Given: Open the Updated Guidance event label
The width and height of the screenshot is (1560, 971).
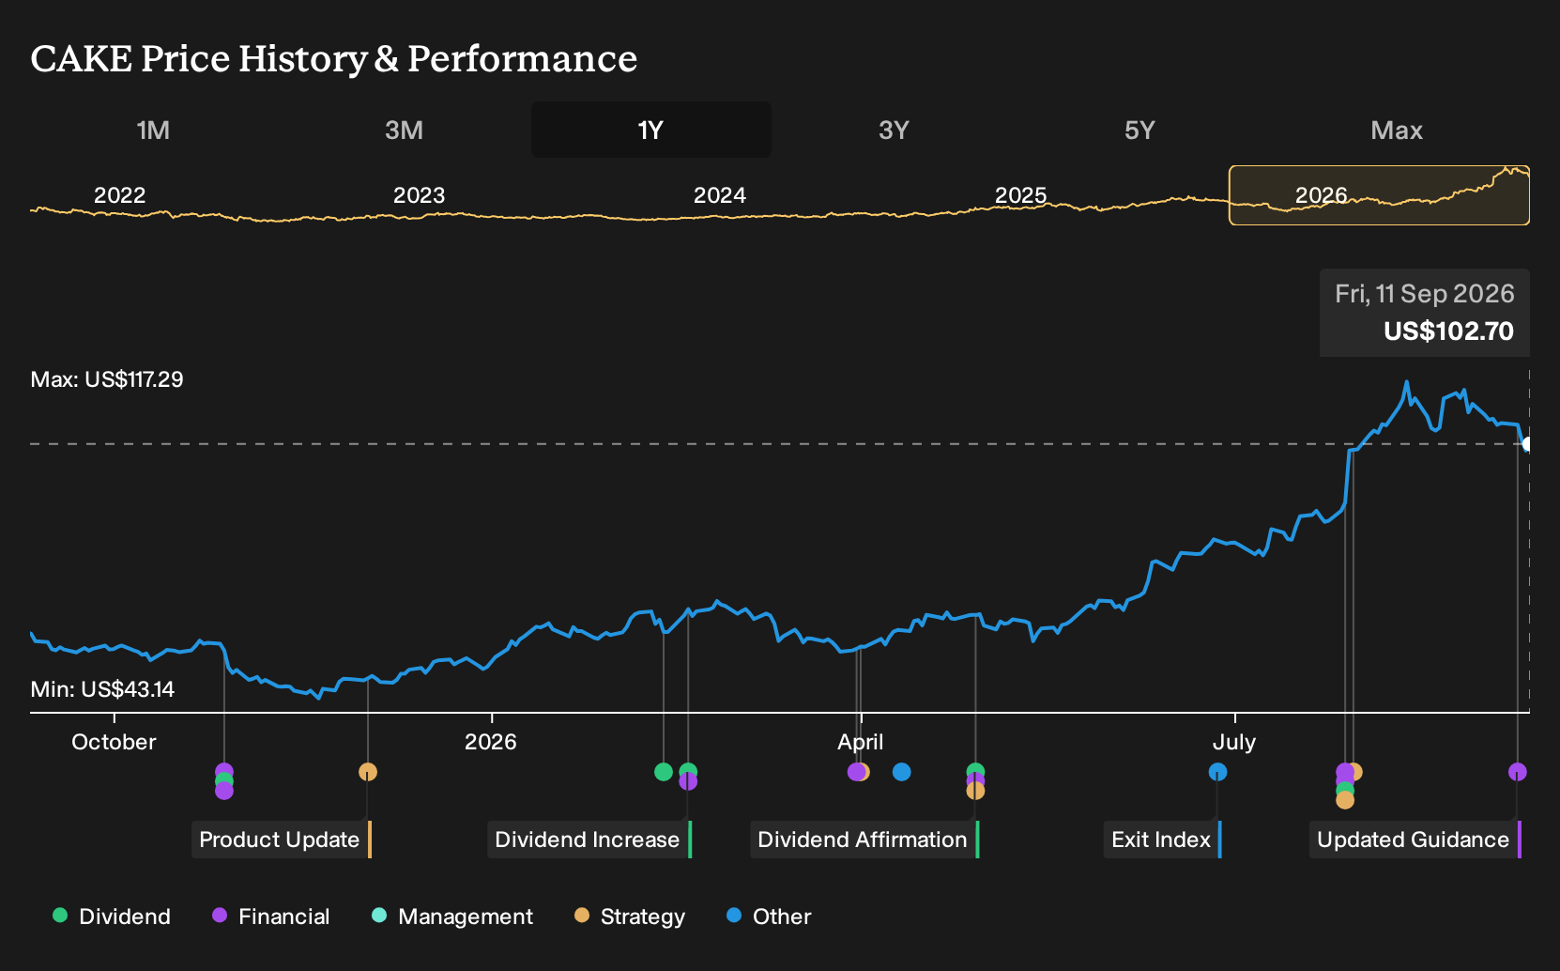Looking at the screenshot, I should [x=1415, y=840].
